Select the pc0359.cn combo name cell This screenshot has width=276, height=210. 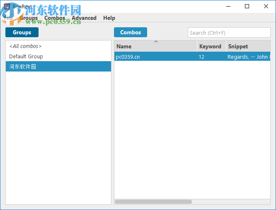pos(155,57)
